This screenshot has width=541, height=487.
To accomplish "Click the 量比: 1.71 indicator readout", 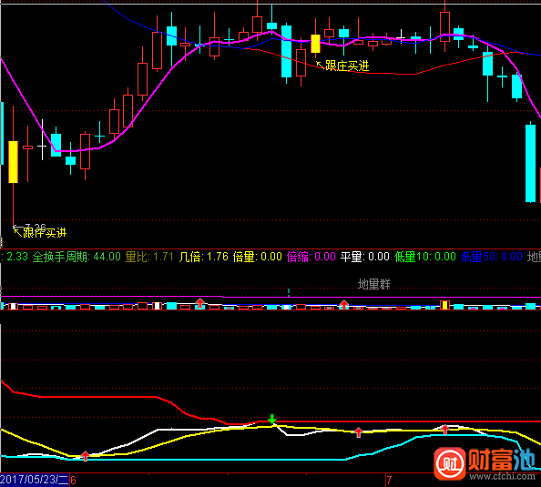I will tap(149, 257).
